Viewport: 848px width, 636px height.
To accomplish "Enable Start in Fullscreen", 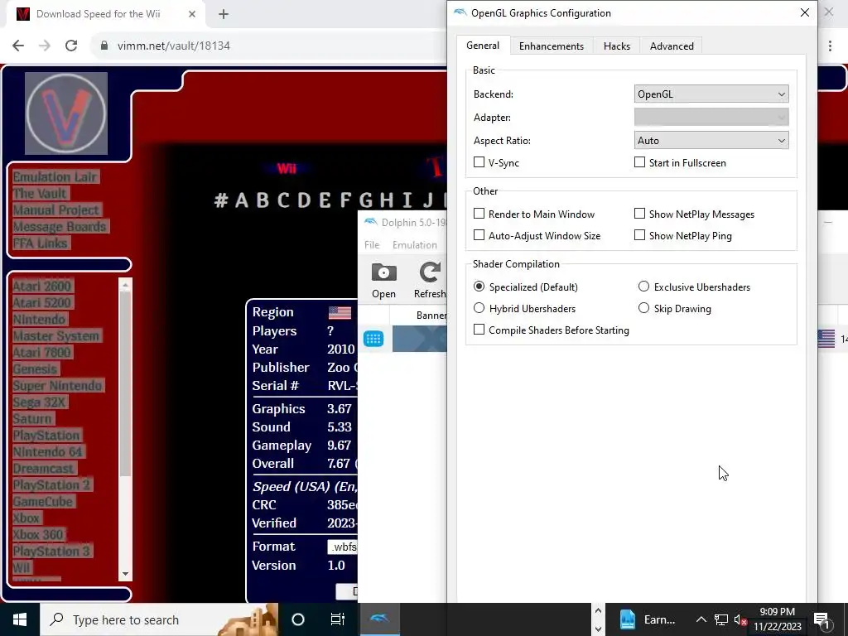I will pos(639,162).
